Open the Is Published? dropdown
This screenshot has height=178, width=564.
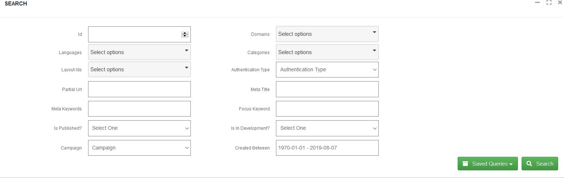(139, 128)
